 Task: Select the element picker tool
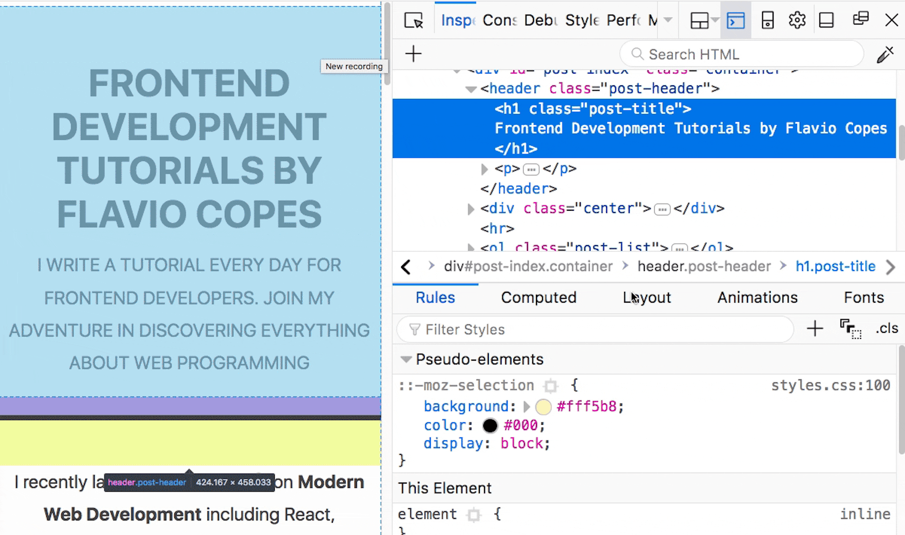pos(413,20)
